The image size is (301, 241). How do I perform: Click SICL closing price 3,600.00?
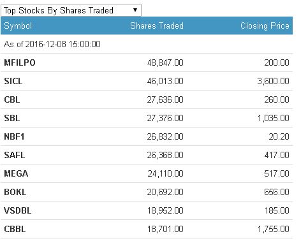click(273, 81)
